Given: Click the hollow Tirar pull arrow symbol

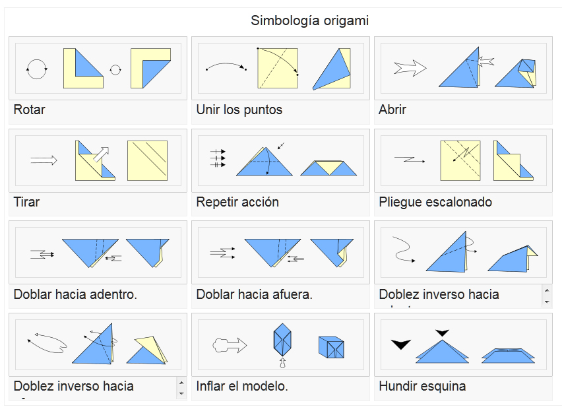Looking at the screenshot, I should point(44,160).
